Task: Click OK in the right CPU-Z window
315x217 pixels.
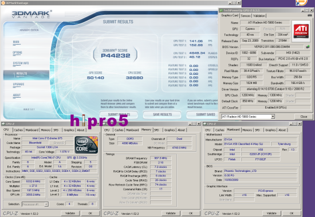Action: [292, 213]
